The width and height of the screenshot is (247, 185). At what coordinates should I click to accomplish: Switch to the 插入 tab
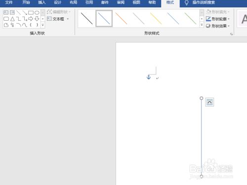point(41,2)
